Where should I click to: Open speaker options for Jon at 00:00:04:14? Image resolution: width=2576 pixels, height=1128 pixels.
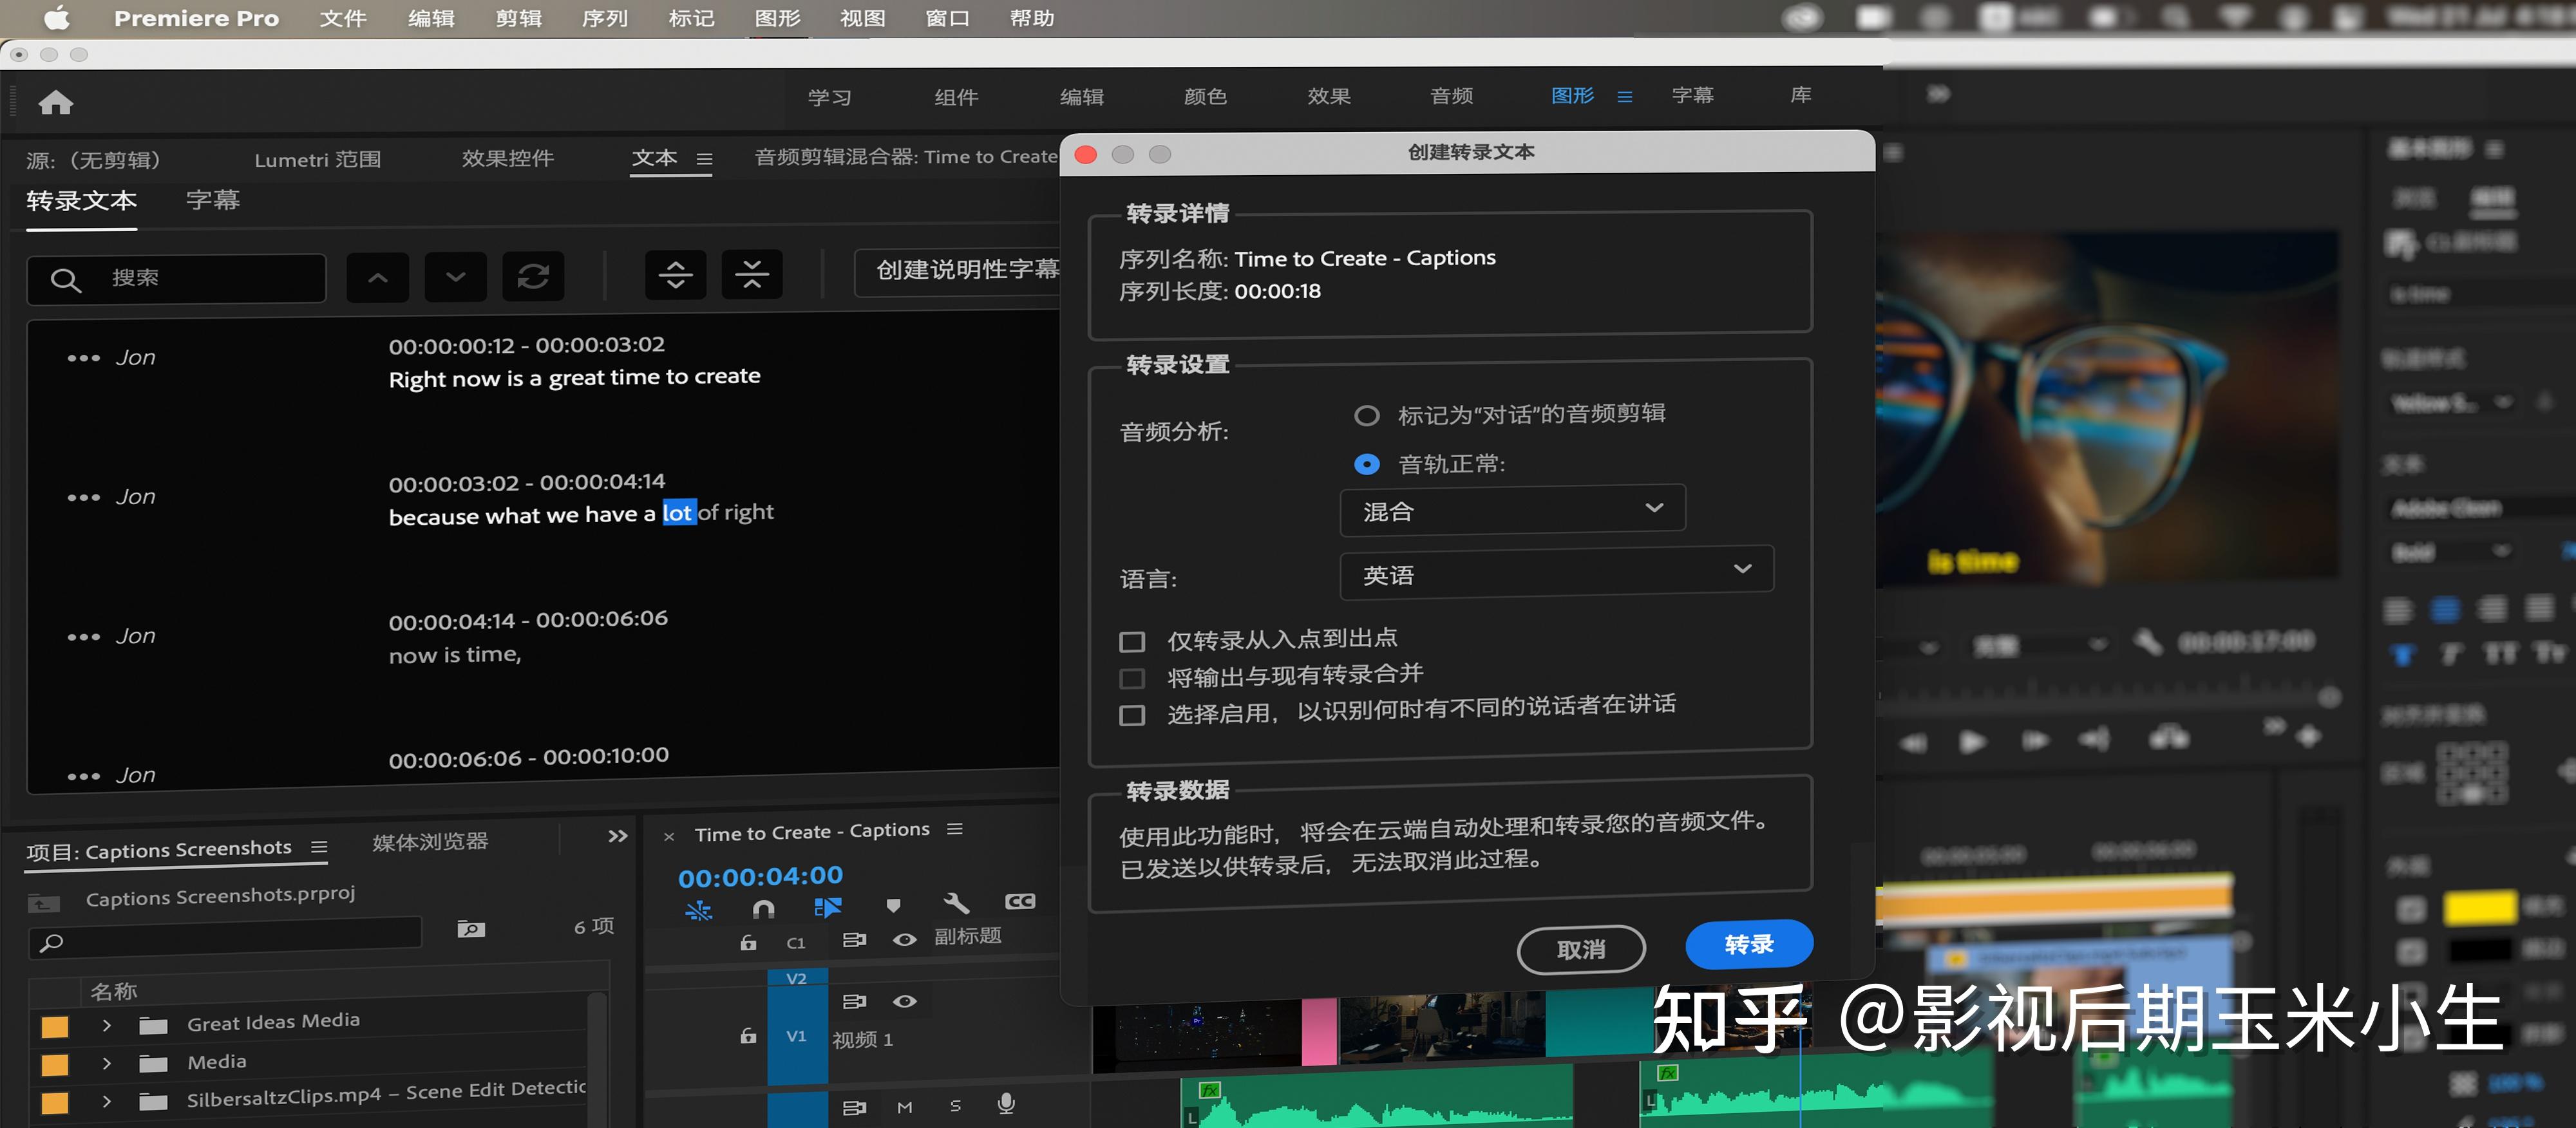click(x=83, y=636)
